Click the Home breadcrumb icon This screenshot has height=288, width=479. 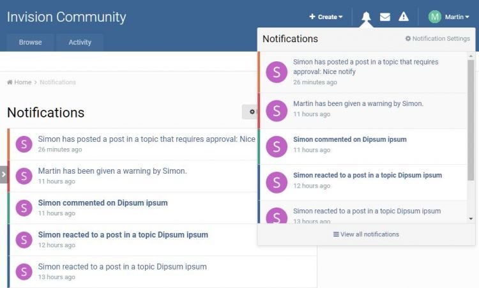pyautogui.click(x=10, y=82)
